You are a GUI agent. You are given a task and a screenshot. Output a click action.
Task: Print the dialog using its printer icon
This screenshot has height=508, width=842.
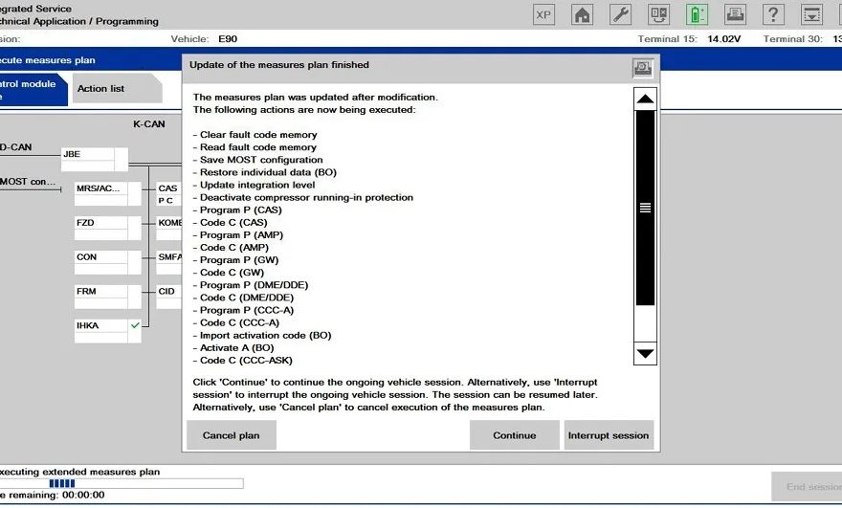(643, 68)
